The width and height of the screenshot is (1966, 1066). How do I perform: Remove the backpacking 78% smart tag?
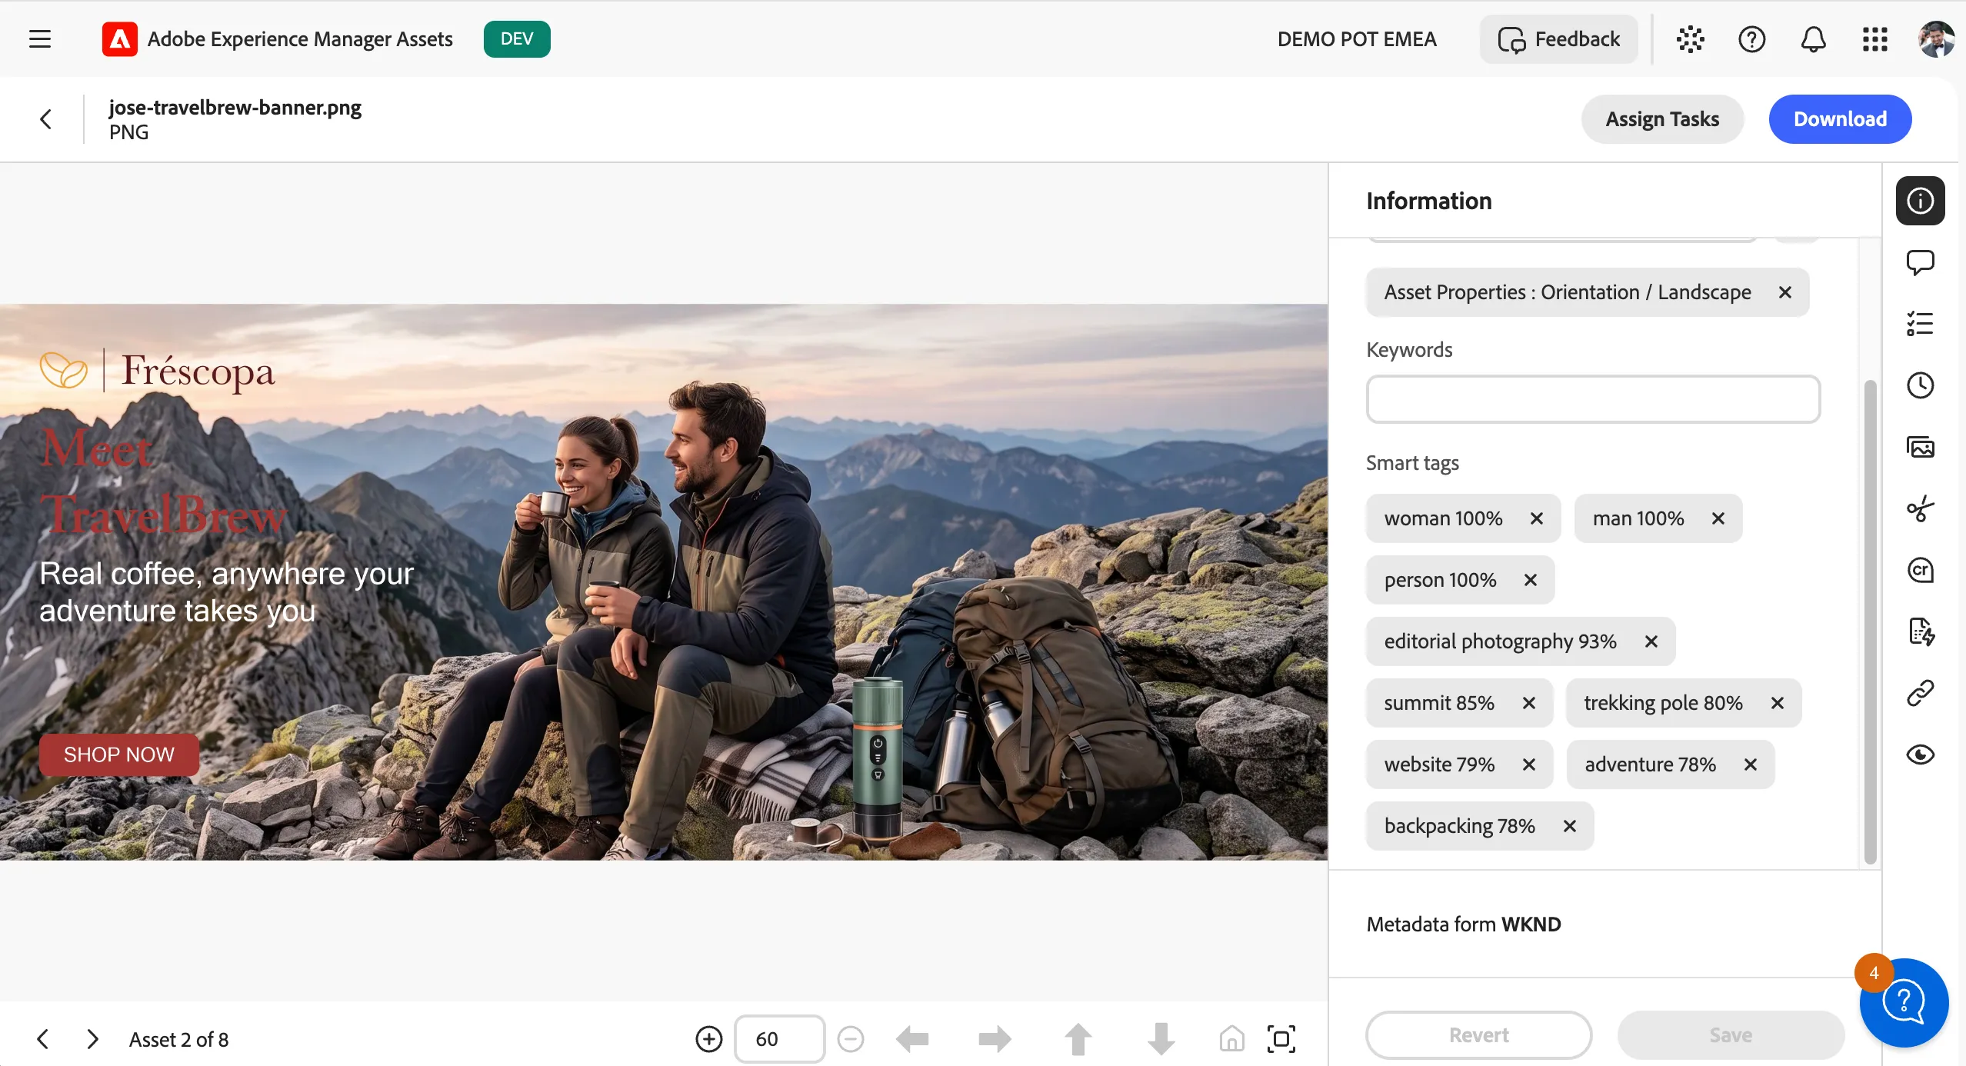point(1570,826)
